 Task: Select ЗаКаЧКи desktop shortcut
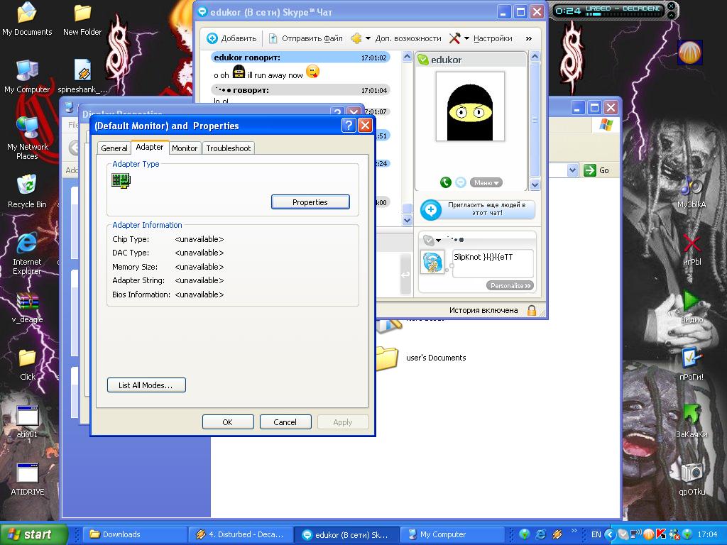point(692,422)
